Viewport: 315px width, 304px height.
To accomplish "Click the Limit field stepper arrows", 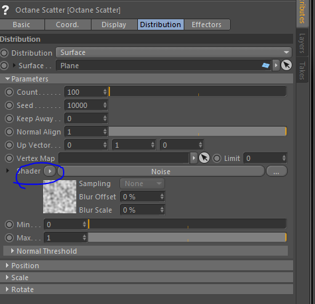I will pyautogui.click(x=284, y=158).
